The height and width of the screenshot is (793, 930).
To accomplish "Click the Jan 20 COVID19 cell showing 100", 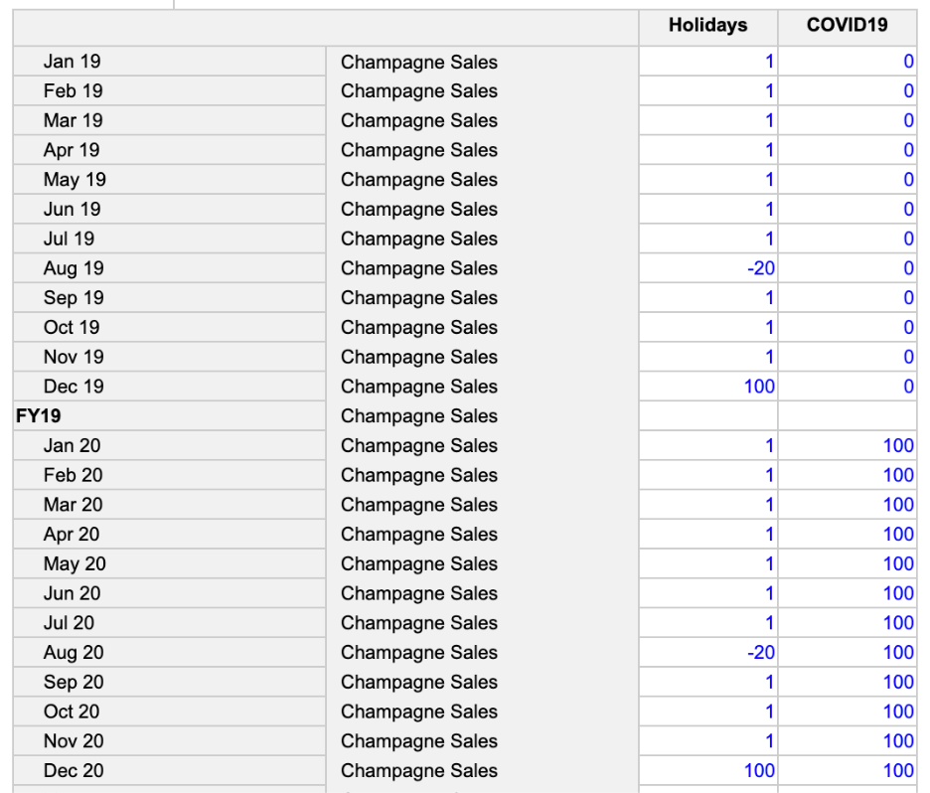I will point(847,445).
